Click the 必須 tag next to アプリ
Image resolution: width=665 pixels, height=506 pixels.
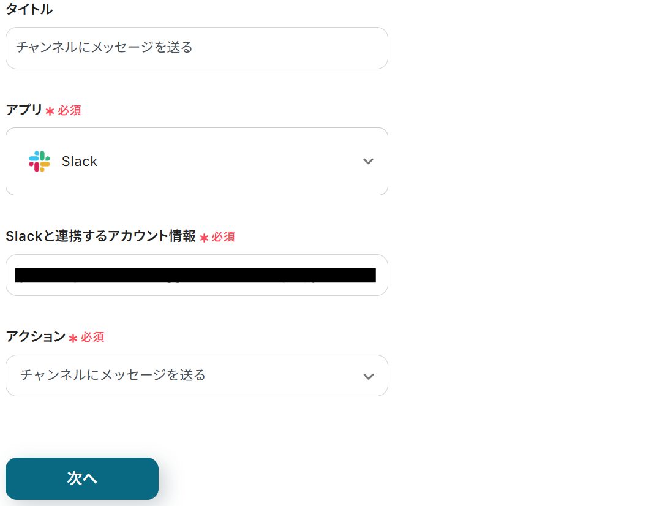pos(69,111)
